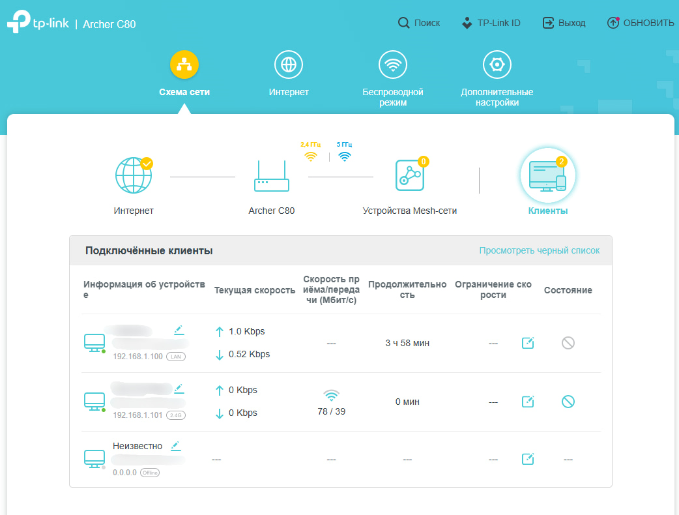This screenshot has width=679, height=515.
Task: Click ОБНОВИТЬ firmware update button
Action: pos(641,23)
